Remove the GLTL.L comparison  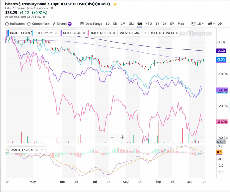pyautogui.click(x=84, y=33)
